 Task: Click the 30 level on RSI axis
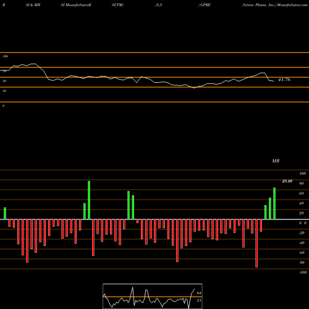[x=4, y=91]
